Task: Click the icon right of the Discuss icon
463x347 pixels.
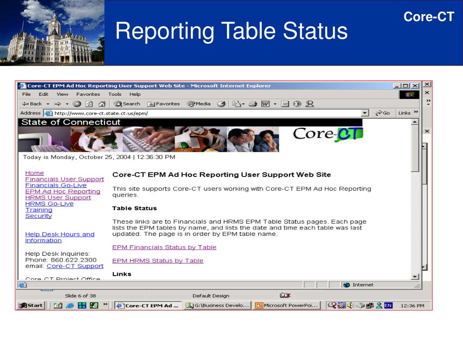Action: pyautogui.click(x=297, y=104)
